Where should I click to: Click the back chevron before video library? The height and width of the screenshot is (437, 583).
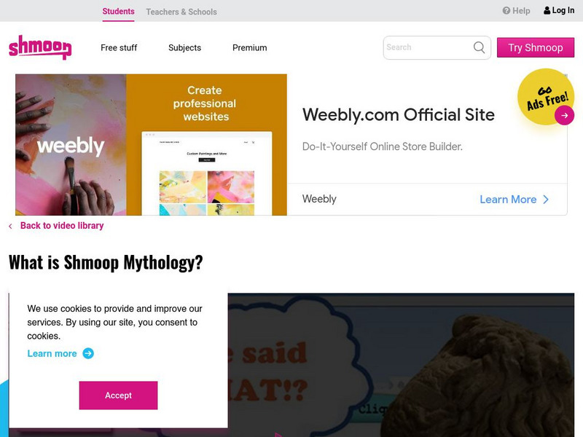(10, 226)
